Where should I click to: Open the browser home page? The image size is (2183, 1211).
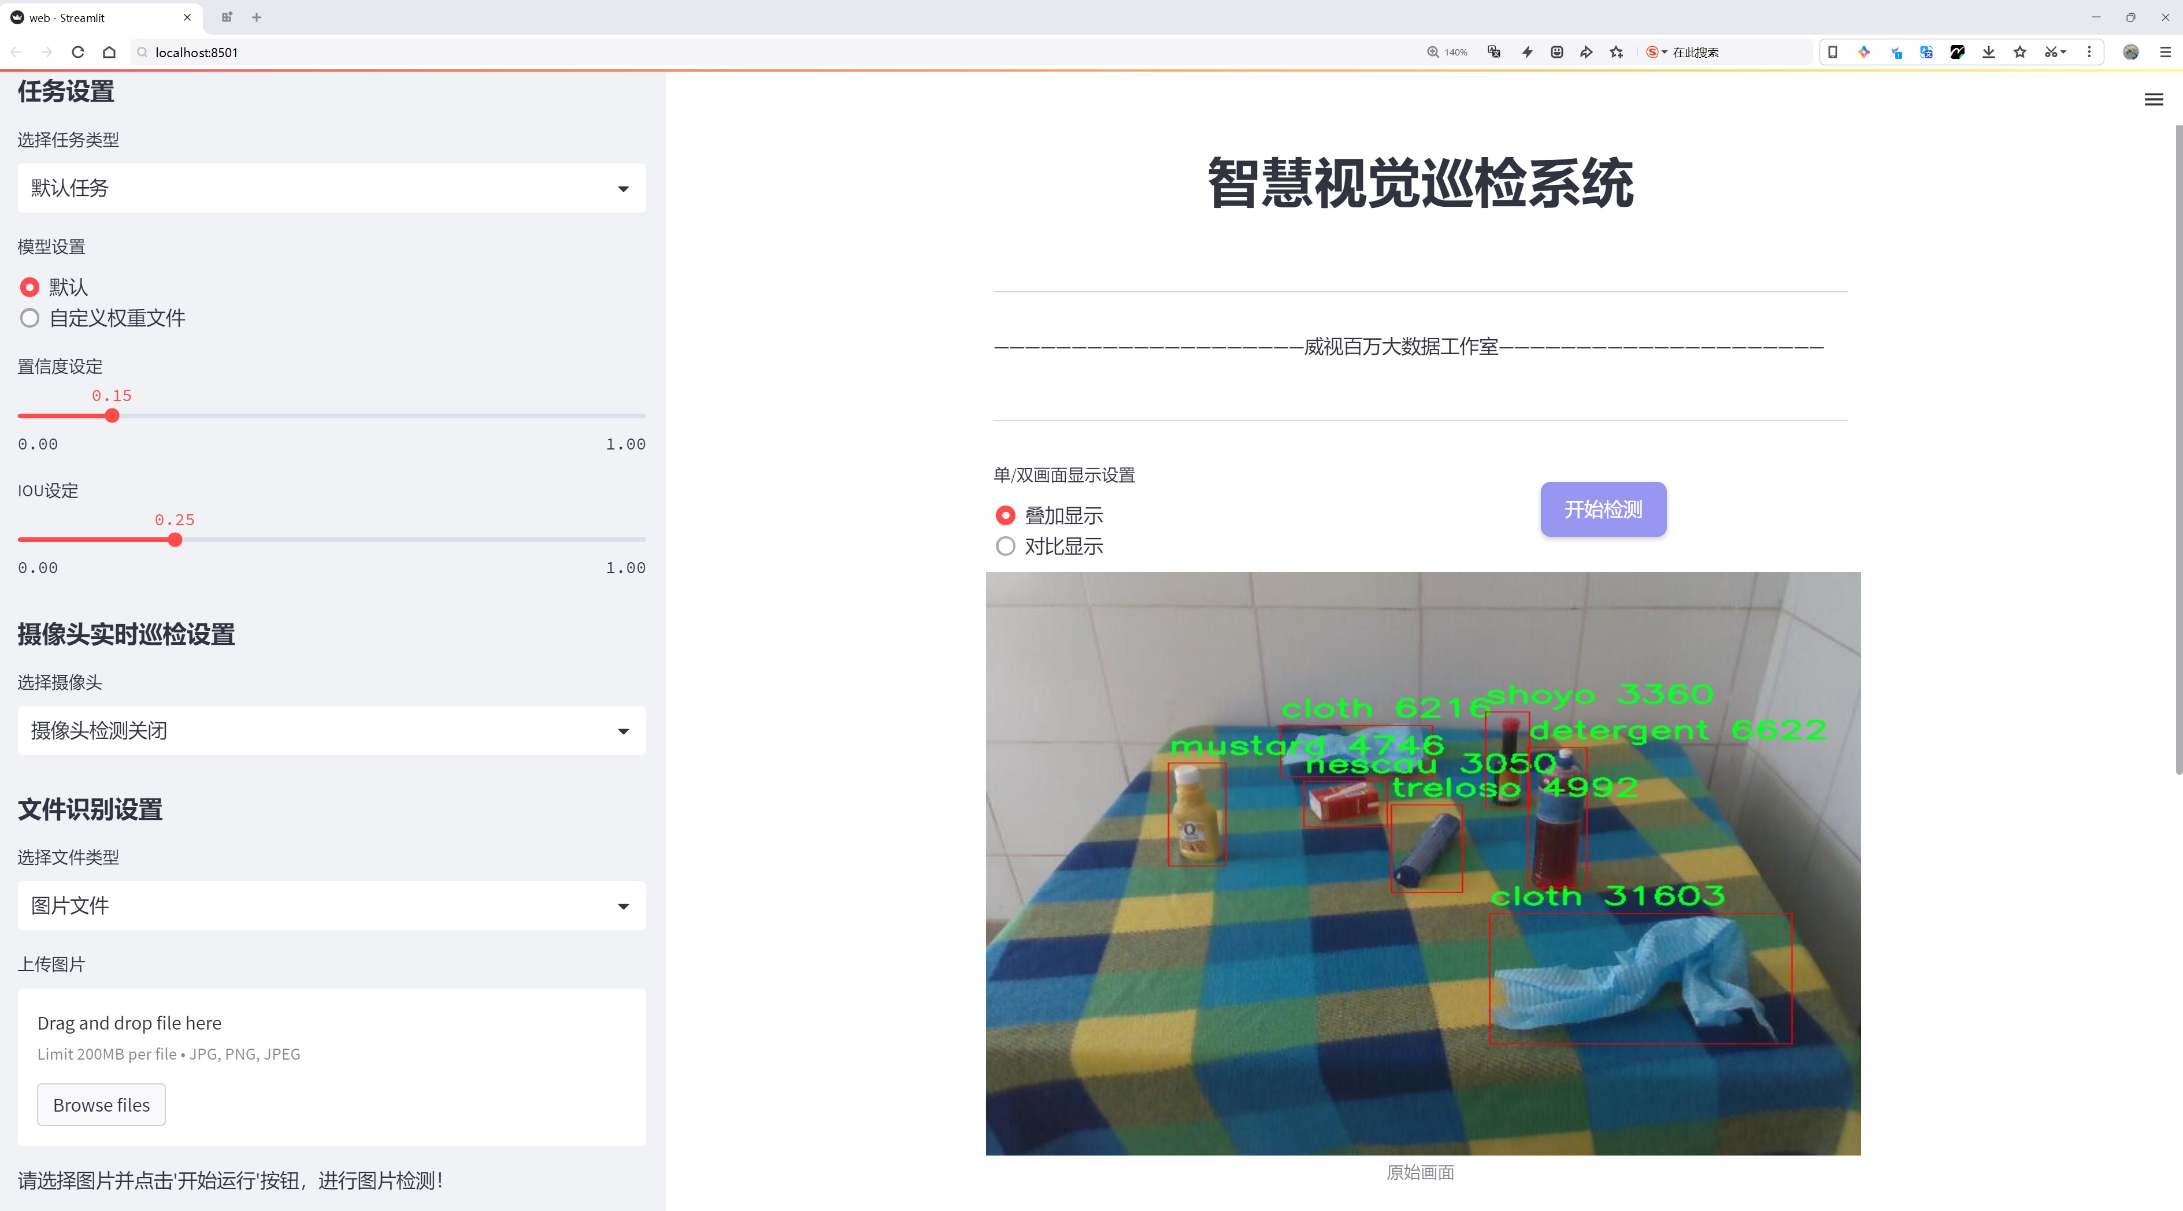tap(109, 53)
